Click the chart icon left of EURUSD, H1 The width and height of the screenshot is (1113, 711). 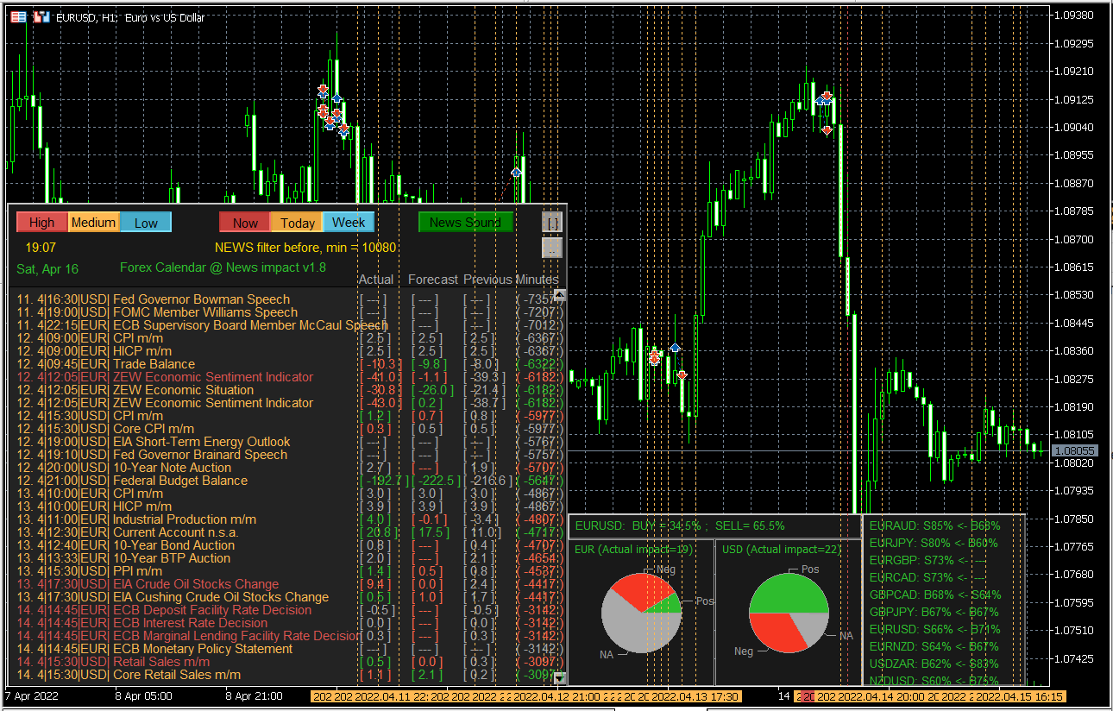coord(41,16)
